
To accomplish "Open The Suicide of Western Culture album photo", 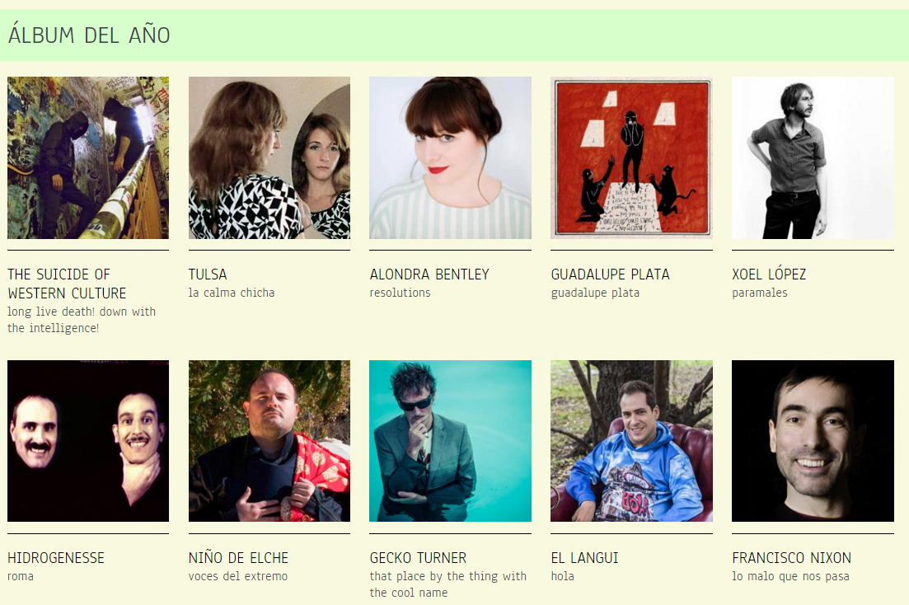I will [x=88, y=157].
